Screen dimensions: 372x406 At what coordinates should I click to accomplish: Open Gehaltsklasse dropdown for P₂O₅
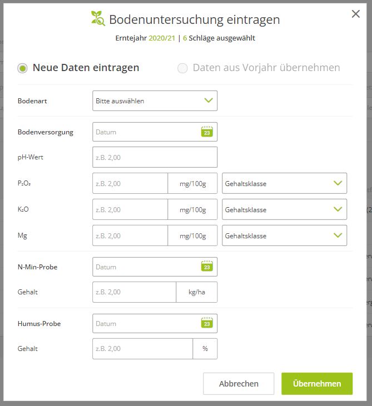pos(284,183)
